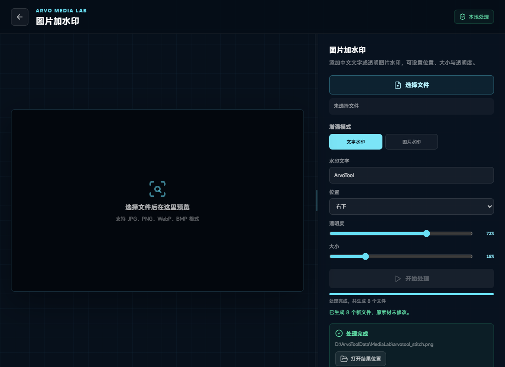
Task: Open the 位置 dropdown showing 右下
Action: tap(411, 206)
